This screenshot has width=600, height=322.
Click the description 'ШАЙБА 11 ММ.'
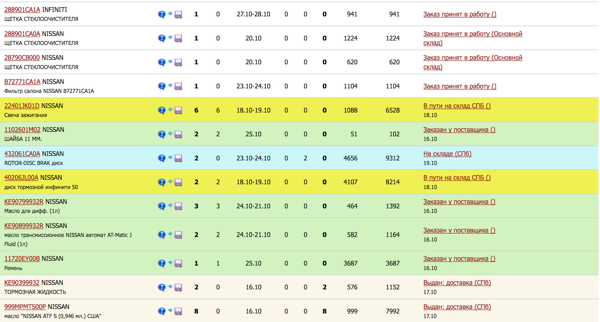(x=23, y=139)
